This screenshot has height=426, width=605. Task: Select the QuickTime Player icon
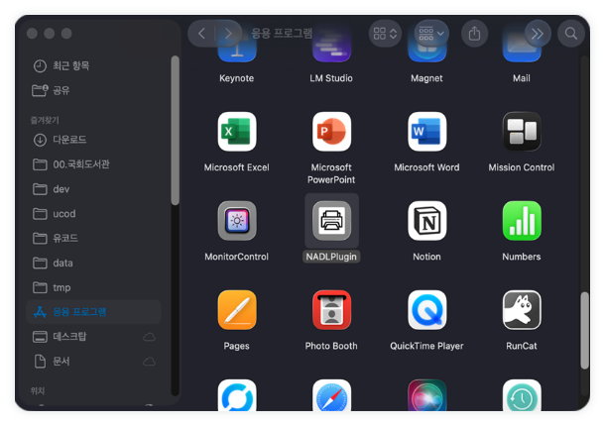pyautogui.click(x=426, y=310)
